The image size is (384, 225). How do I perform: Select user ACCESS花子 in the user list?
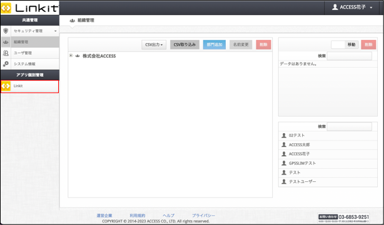(328, 154)
